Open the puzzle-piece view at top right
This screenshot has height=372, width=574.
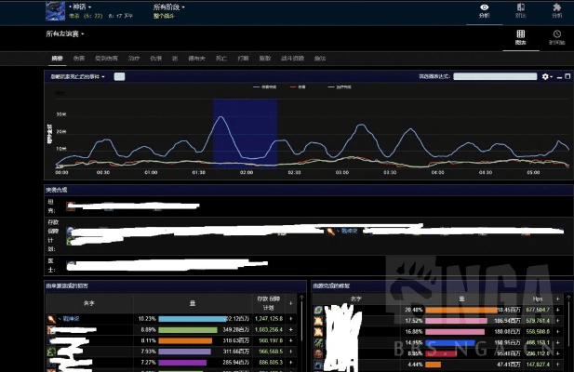(x=556, y=9)
